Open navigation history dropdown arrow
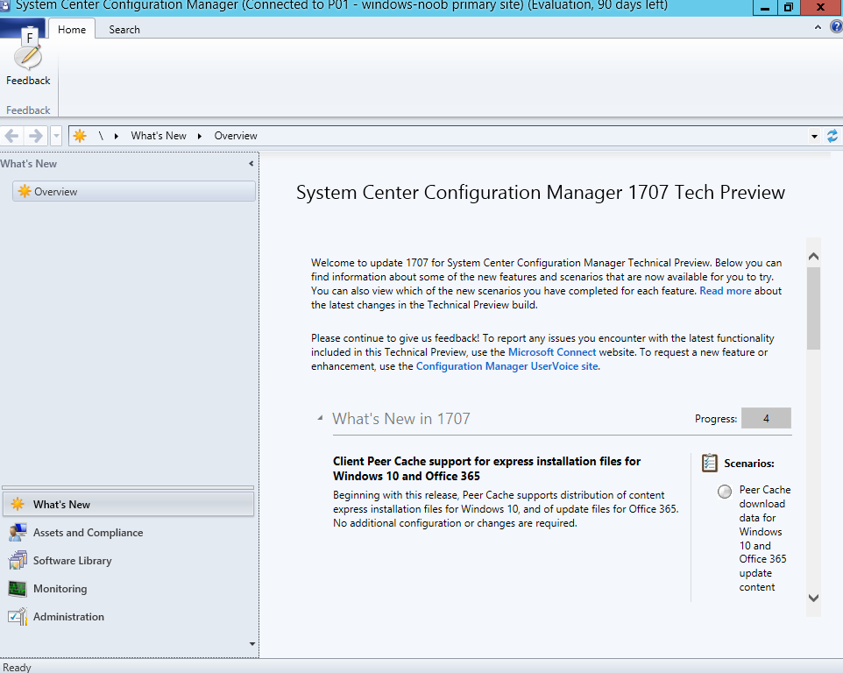The image size is (843, 673). coord(56,136)
